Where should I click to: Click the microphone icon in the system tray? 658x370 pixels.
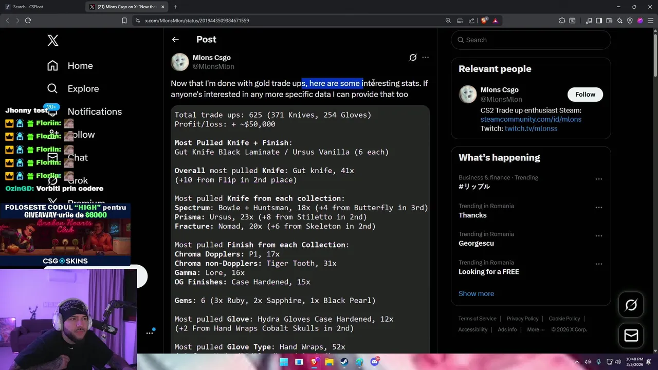(x=598, y=362)
